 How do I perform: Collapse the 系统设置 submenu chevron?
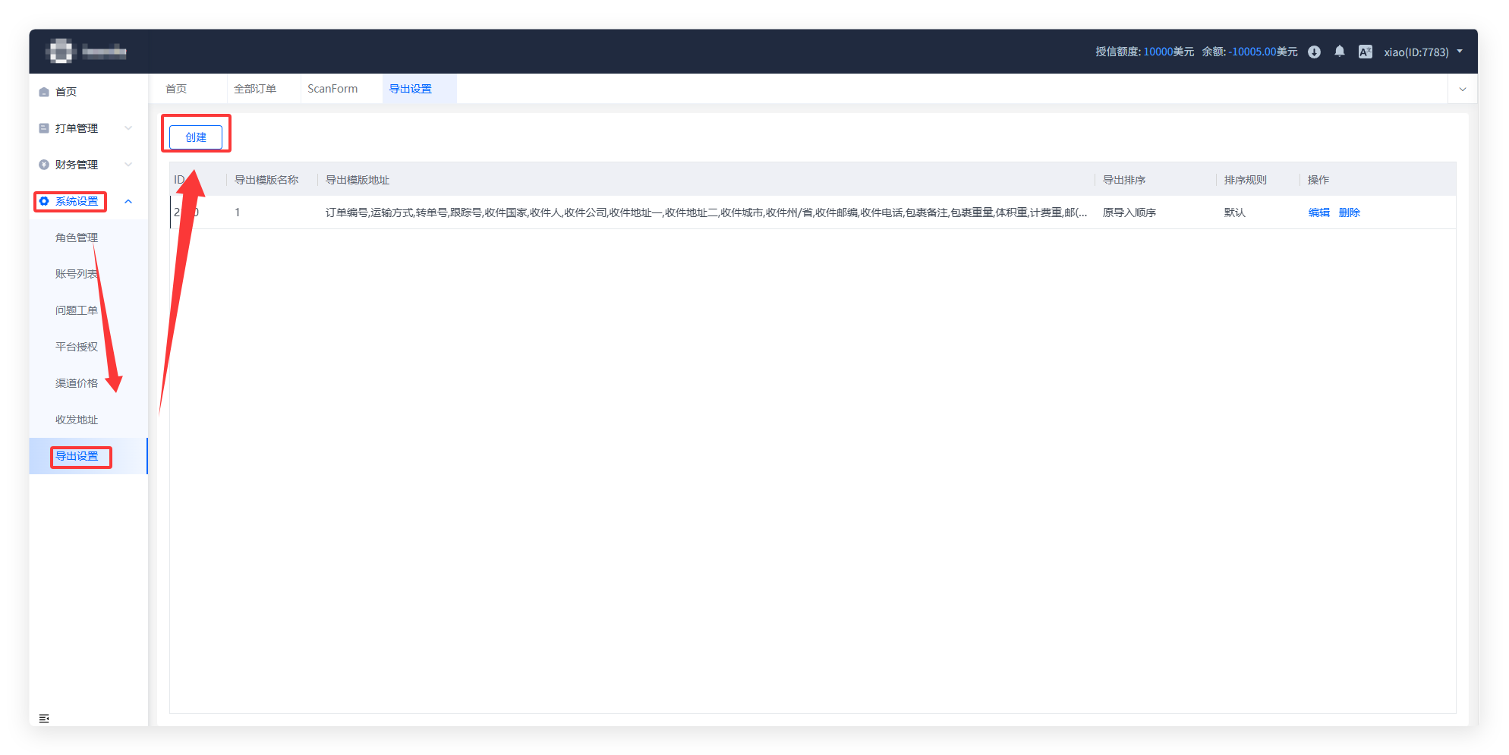(x=128, y=201)
